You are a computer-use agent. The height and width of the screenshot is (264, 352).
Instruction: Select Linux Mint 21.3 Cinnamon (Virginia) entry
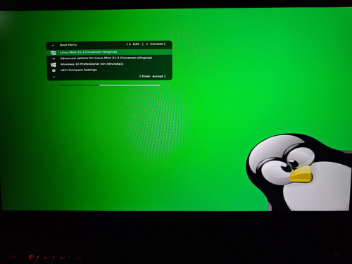[x=109, y=52]
